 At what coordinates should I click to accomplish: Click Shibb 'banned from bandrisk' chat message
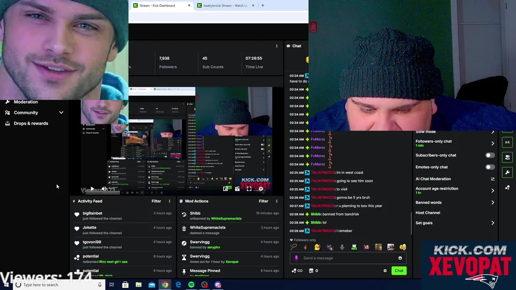(x=324, y=214)
